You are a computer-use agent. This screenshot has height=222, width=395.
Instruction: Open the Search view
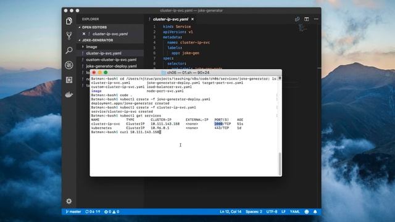pos(69,51)
